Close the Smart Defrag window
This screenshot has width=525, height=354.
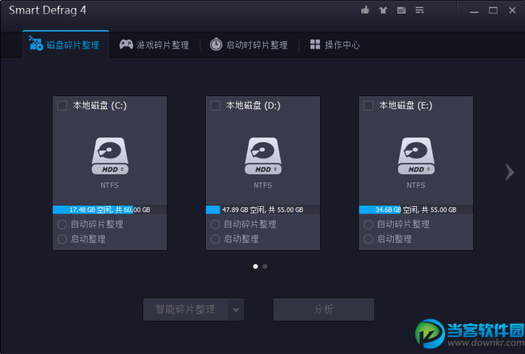click(x=512, y=11)
